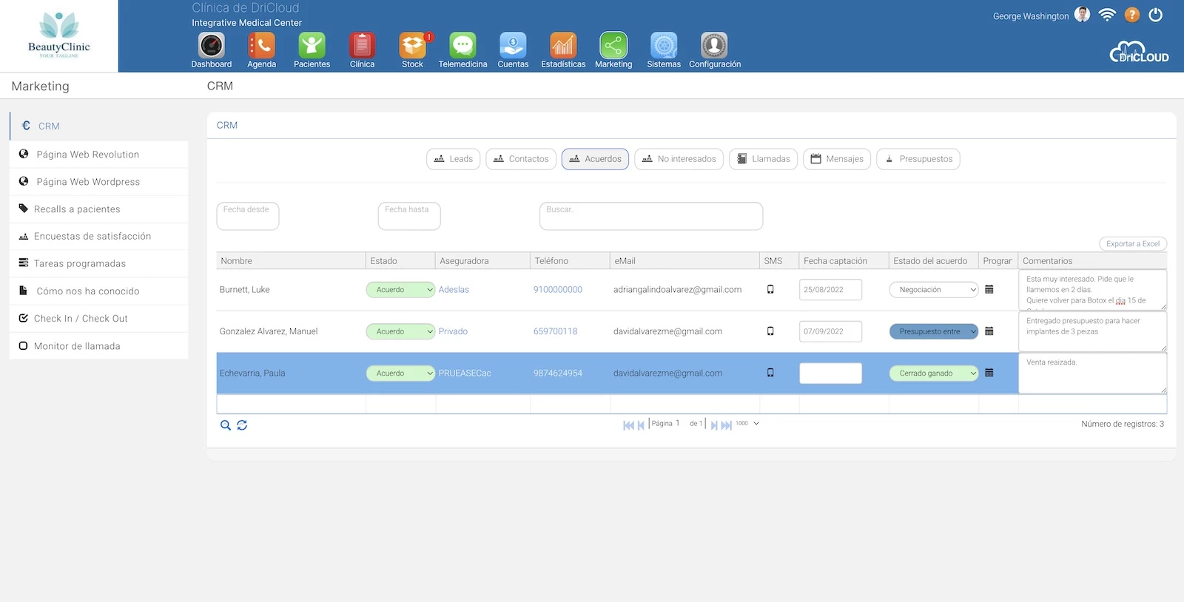Switch to the Contactos tab
The width and height of the screenshot is (1184, 602).
(521, 159)
